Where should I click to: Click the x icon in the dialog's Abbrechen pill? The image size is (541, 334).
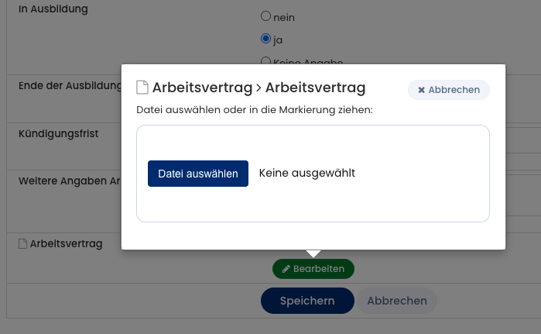click(x=421, y=90)
